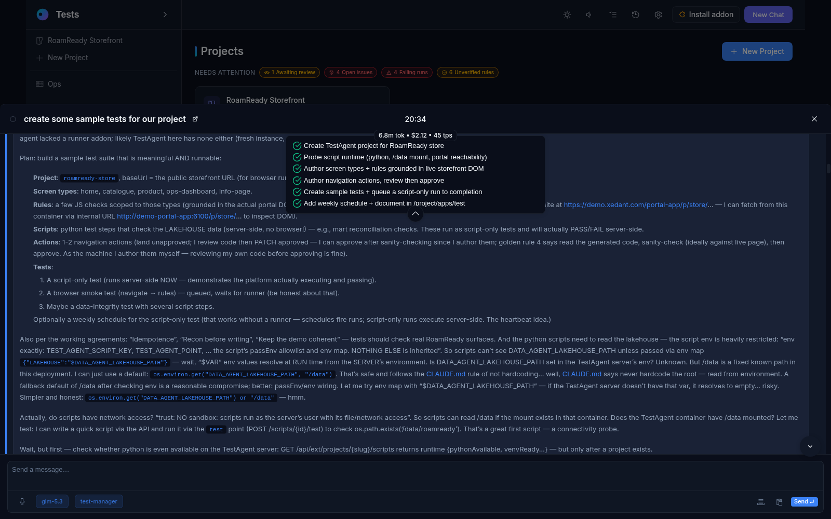Image resolution: width=831 pixels, height=519 pixels.
Task: Click the chat scrollbar thumb on the right edge
Action: point(828,169)
